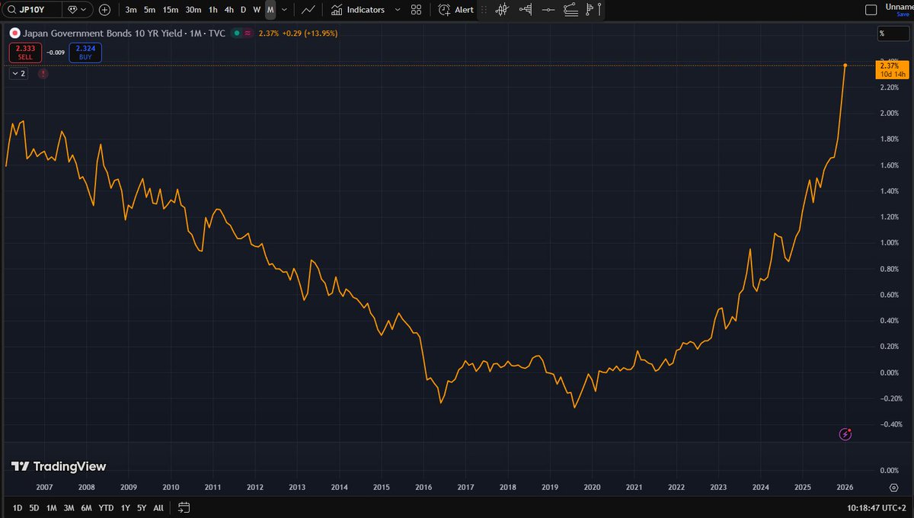This screenshot has width=914, height=518.
Task: Create an Alert
Action: click(456, 10)
